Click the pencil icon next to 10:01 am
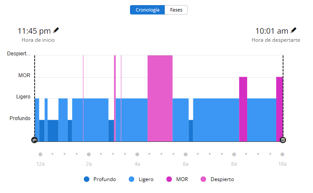Viewport: 313px width, 193px height. [x=293, y=30]
